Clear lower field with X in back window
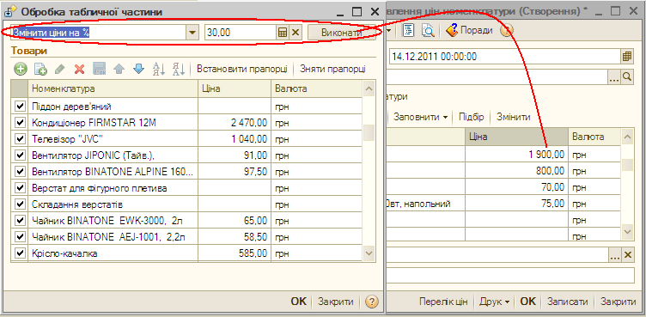The image size is (646, 317). click(627, 255)
